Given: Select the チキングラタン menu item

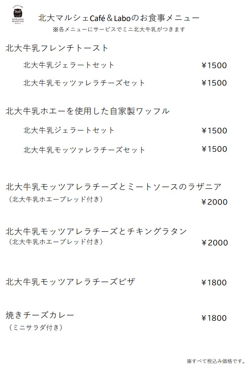Looking at the screenshot, I should 96,232.
